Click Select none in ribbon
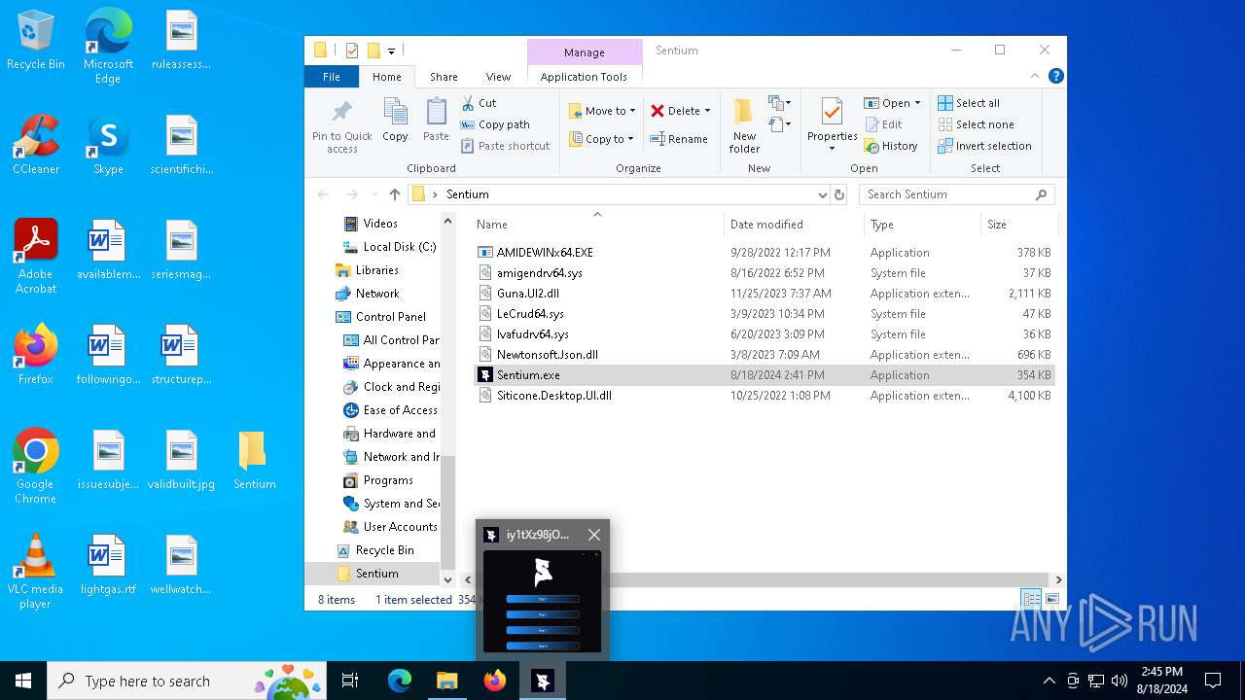Viewport: 1245px width, 700px height. tap(976, 124)
